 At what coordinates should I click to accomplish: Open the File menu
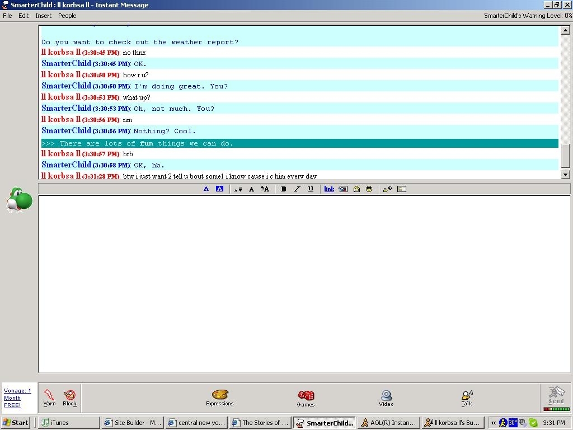(7, 16)
